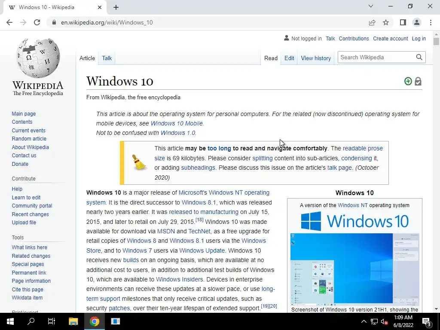
Task: Open the Community portal link
Action: pos(32,206)
